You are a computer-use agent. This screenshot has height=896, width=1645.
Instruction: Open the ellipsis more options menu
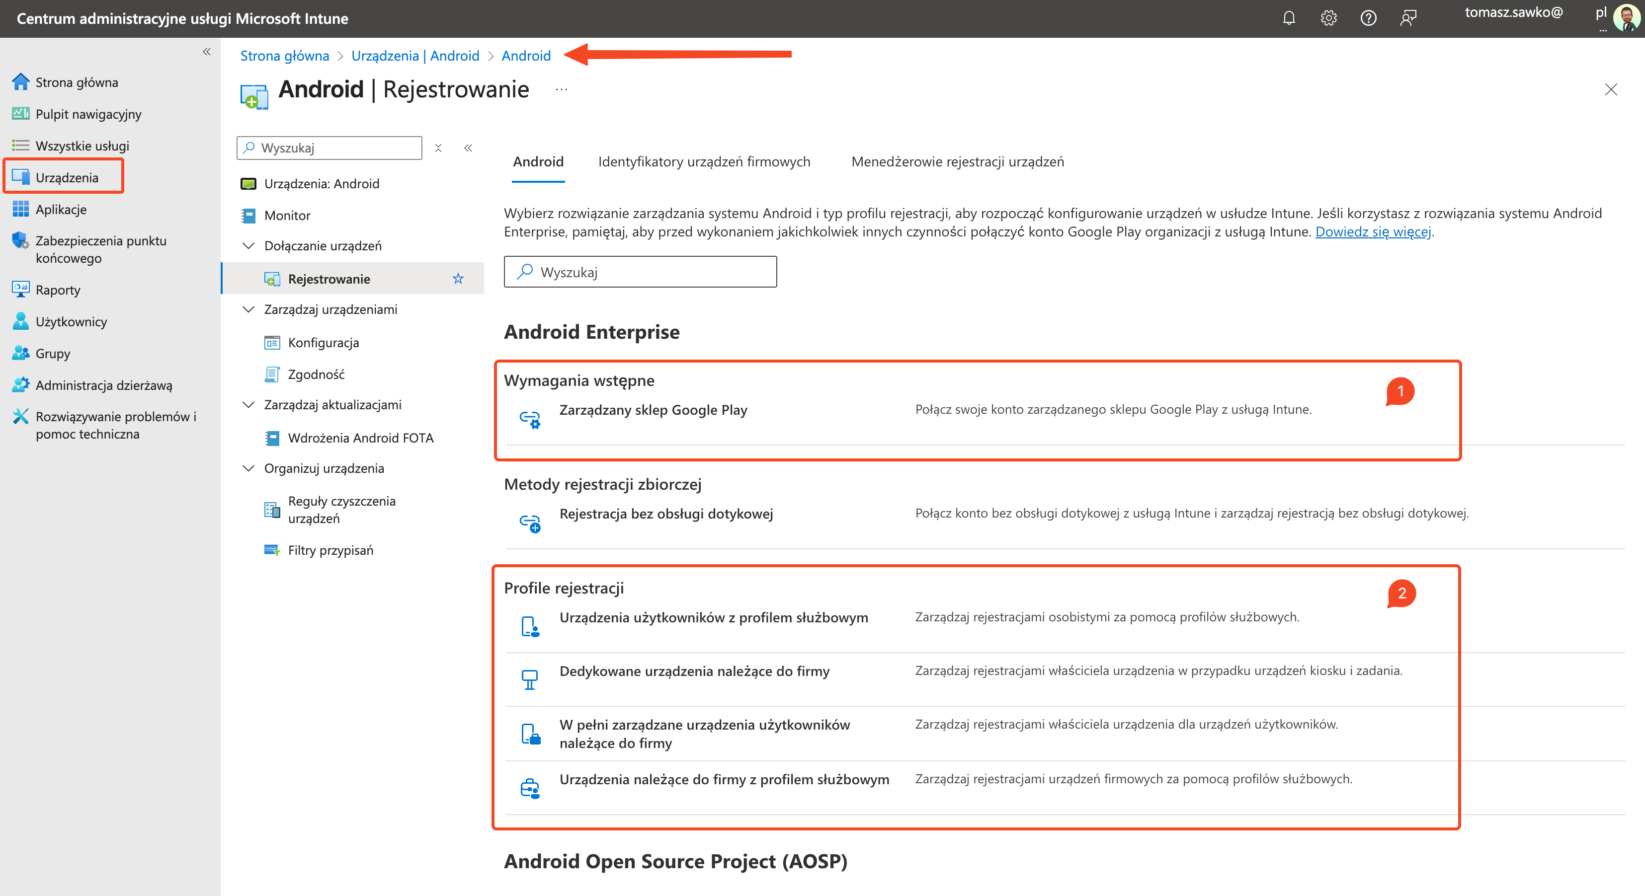click(x=561, y=89)
